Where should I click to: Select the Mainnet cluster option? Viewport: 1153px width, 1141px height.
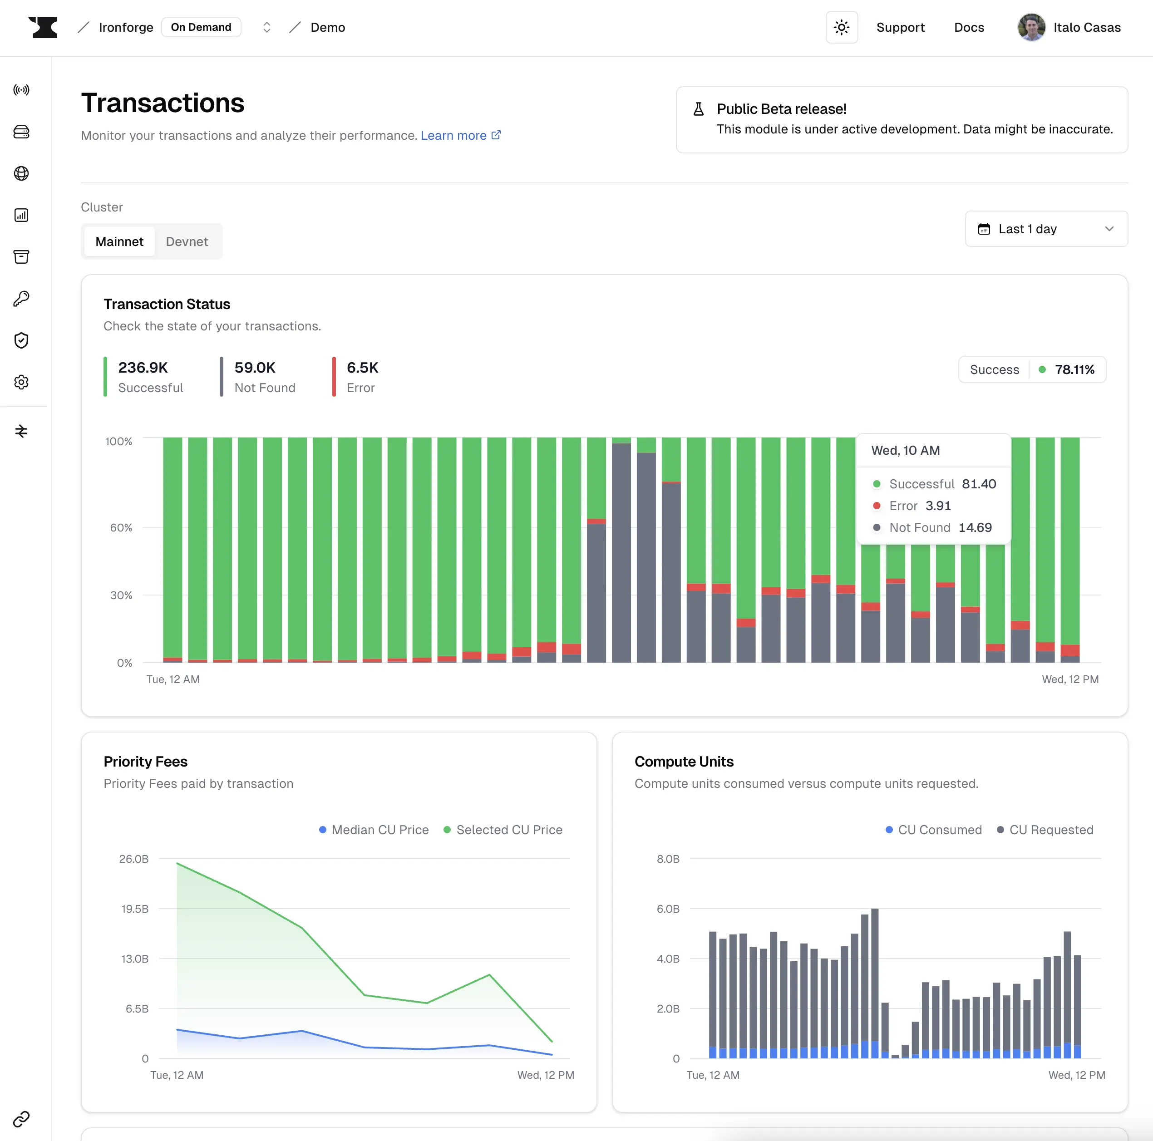(119, 242)
